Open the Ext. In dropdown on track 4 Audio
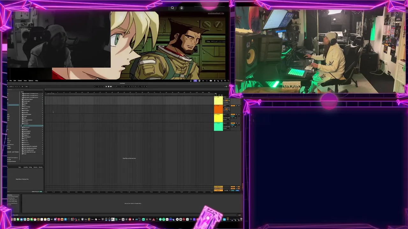 [x=227, y=123]
